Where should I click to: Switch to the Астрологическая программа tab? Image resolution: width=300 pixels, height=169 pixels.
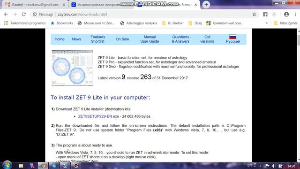(x=99, y=5)
